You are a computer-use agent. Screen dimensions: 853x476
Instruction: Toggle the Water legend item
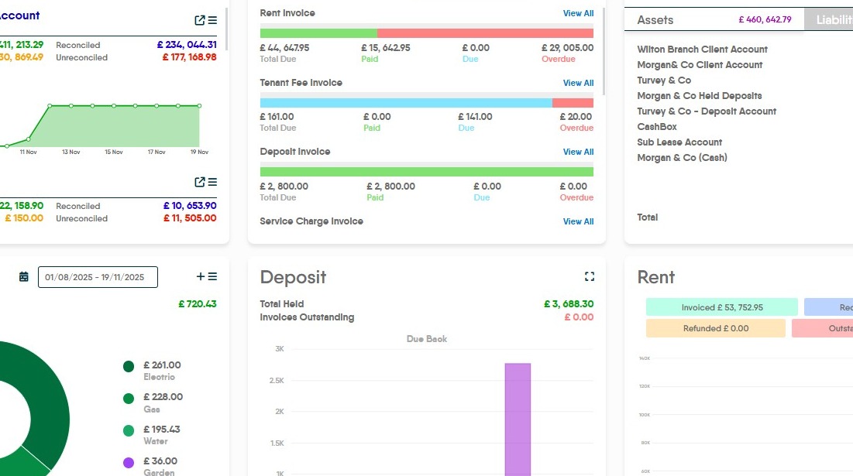pos(129,430)
